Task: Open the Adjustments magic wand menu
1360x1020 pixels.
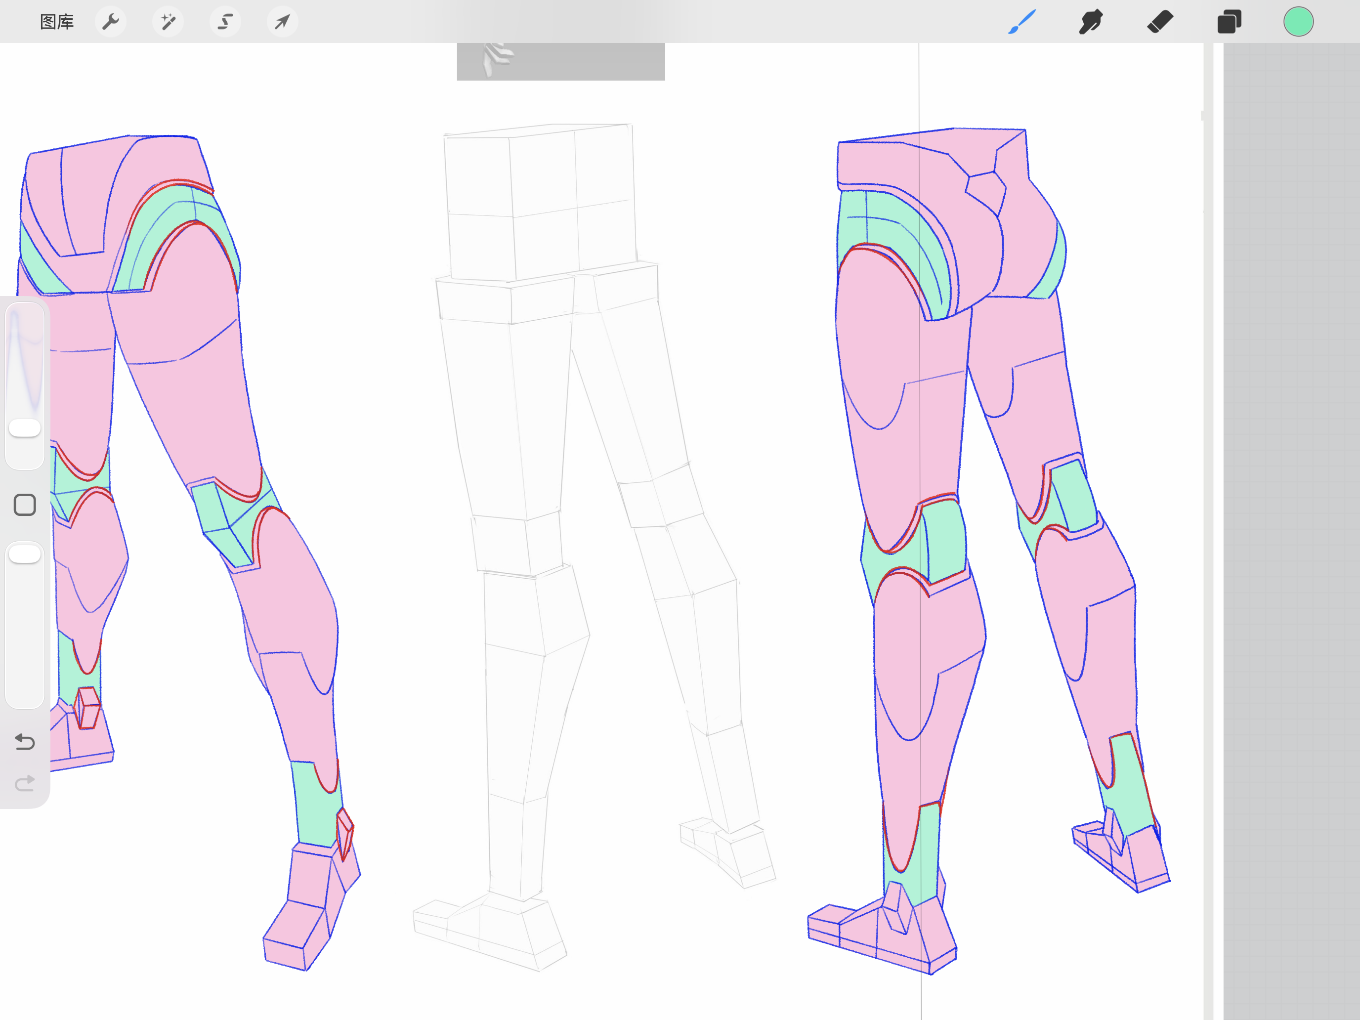Action: (x=168, y=22)
